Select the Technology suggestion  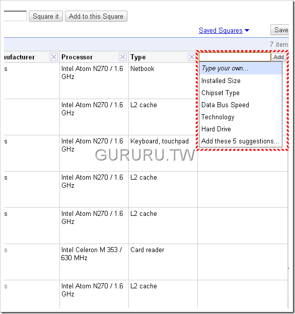(241, 117)
